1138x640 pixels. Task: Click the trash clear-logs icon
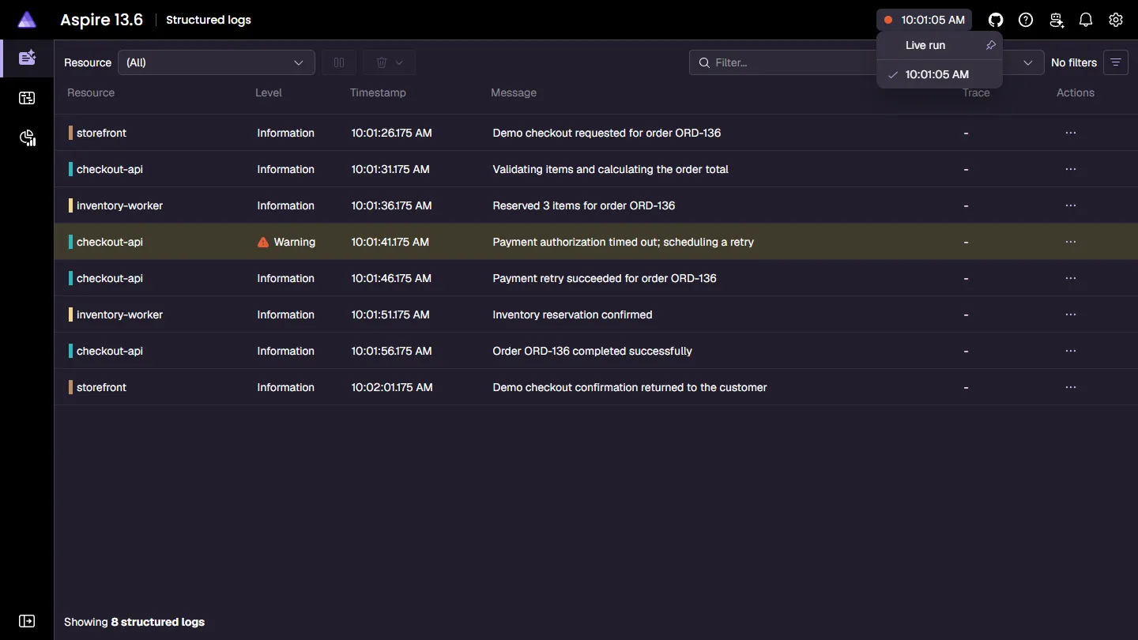(382, 62)
